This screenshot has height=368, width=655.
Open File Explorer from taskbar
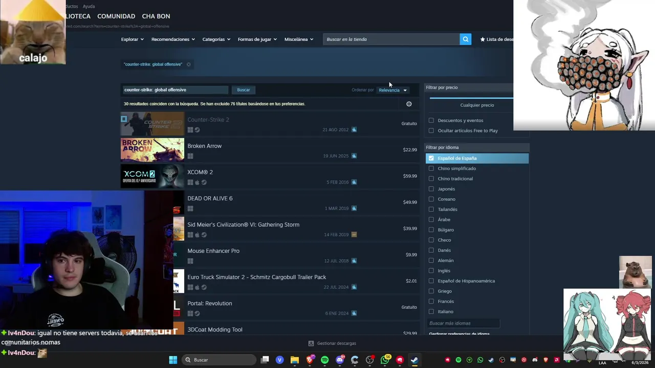295,360
